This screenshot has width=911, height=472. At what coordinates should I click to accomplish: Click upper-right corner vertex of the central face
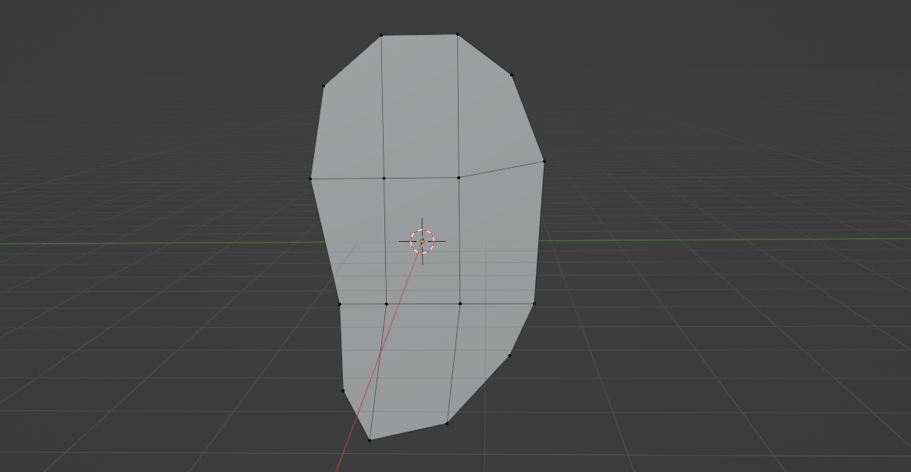click(x=459, y=177)
